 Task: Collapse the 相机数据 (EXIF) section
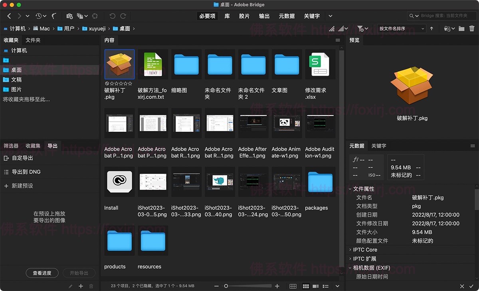(371, 268)
